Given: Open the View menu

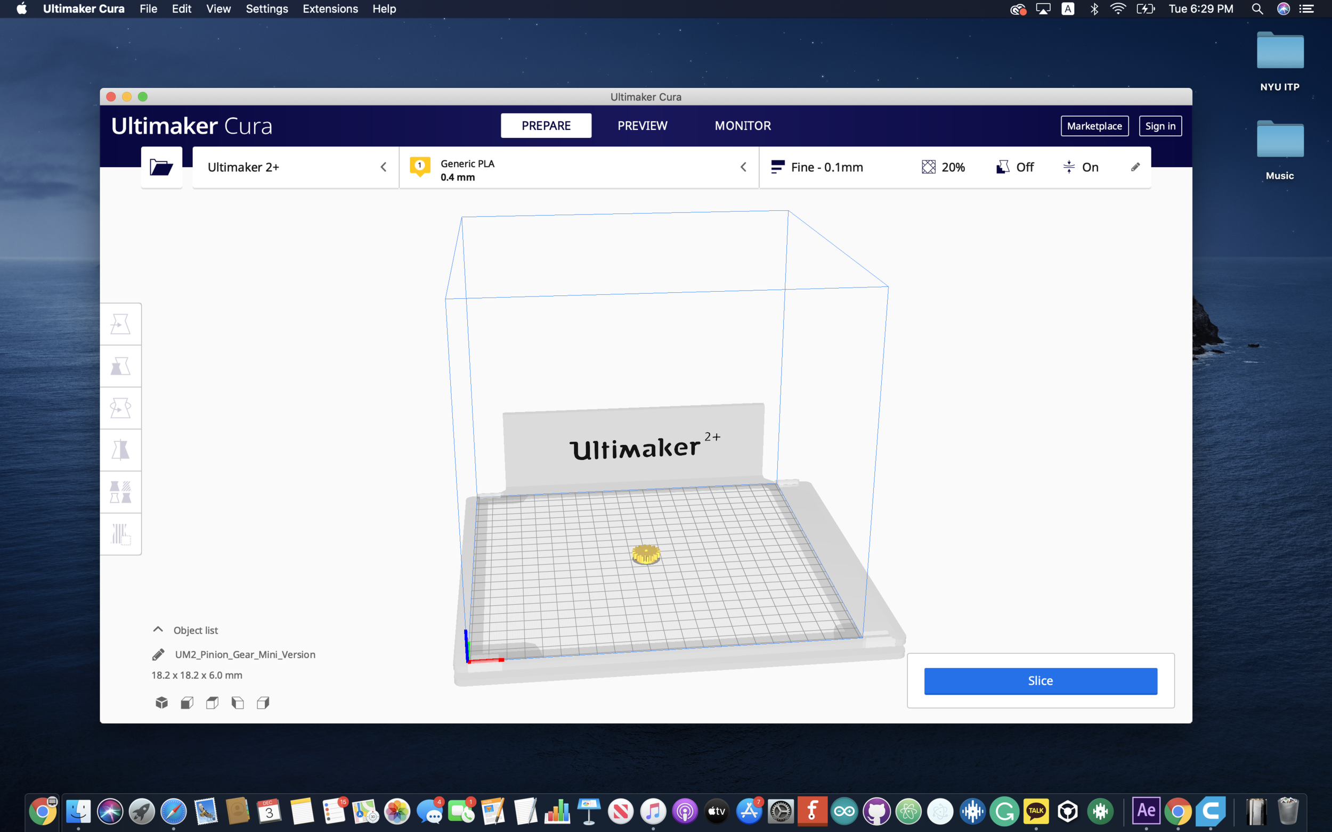Looking at the screenshot, I should (x=218, y=9).
